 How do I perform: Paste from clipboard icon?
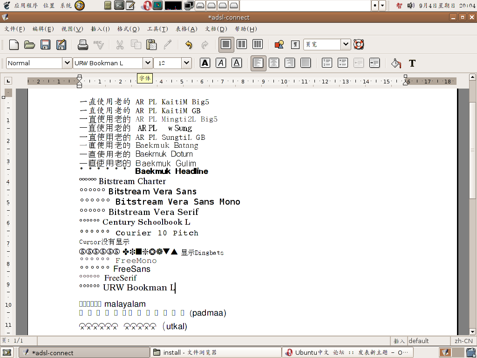(x=151, y=44)
